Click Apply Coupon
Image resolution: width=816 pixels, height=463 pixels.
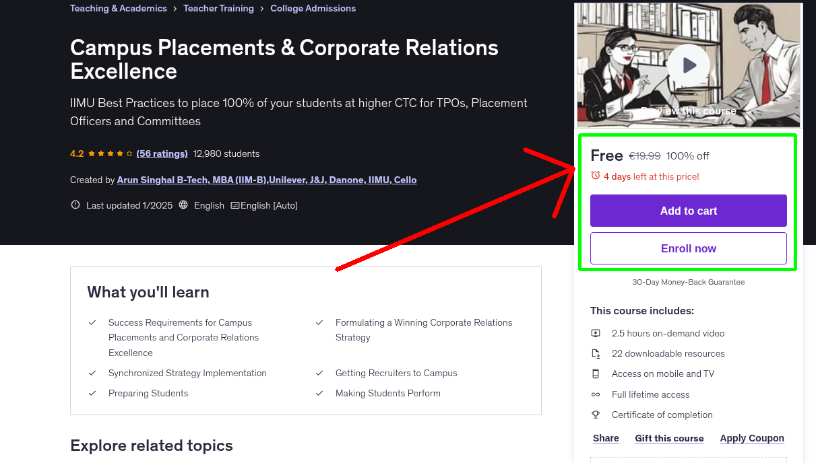(x=752, y=437)
